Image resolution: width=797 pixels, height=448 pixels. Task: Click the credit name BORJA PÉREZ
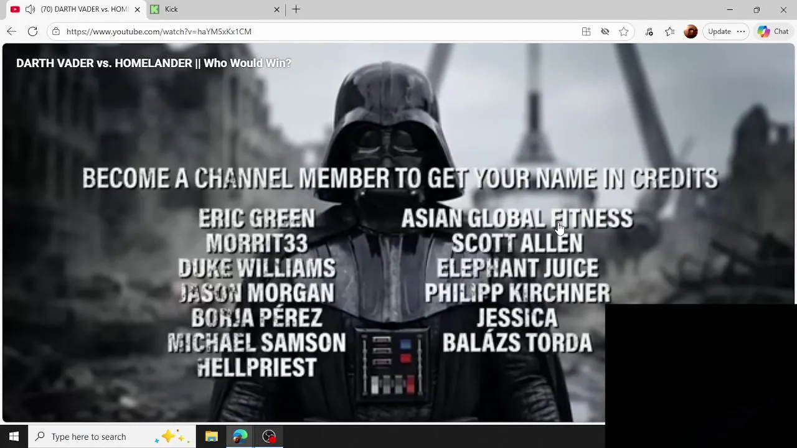(x=257, y=317)
